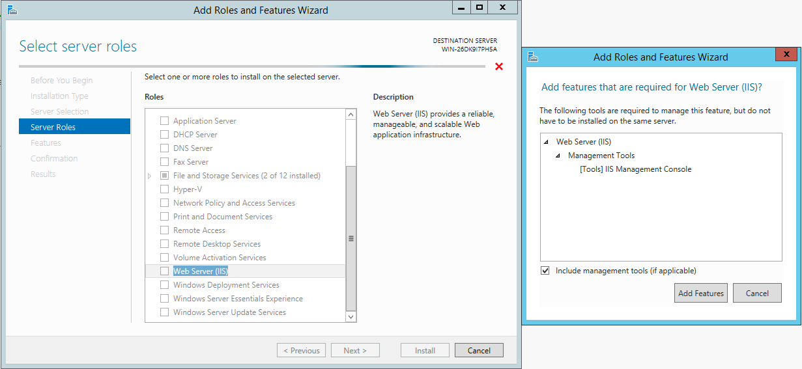Cancel the main Add Roles wizard
The image size is (802, 369).
[479, 350]
